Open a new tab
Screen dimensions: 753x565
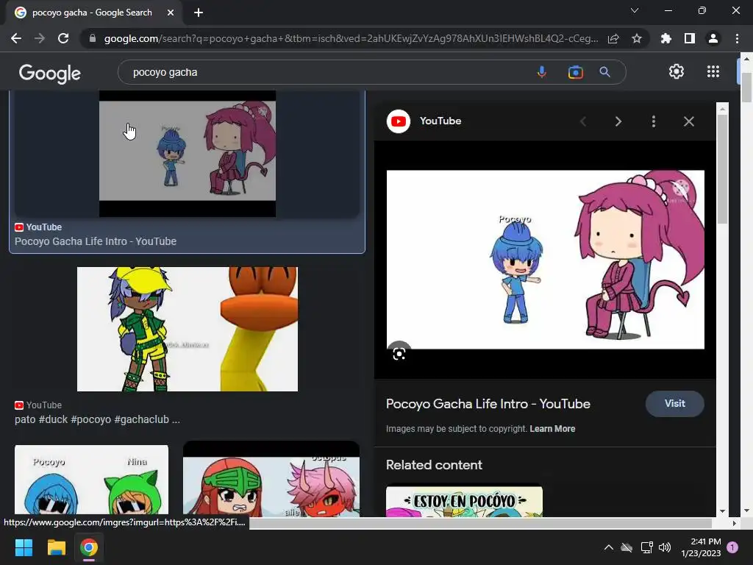pos(199,13)
